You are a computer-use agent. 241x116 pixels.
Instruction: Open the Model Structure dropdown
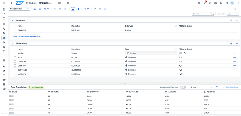point(19,9)
